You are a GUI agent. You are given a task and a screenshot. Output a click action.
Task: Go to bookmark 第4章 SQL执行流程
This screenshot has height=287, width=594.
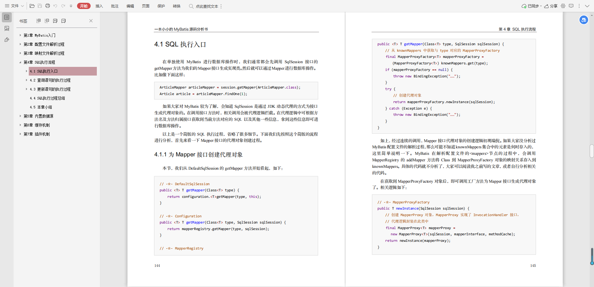(39, 62)
